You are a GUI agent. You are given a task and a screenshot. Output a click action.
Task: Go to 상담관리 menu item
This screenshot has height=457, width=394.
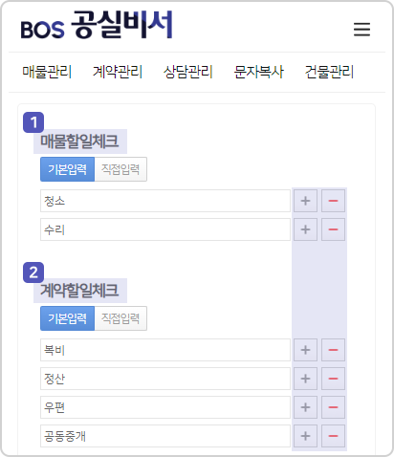click(187, 72)
